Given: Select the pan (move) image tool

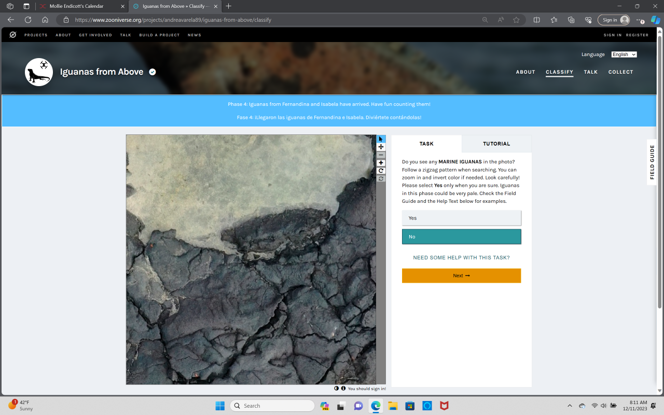Looking at the screenshot, I should 381,147.
